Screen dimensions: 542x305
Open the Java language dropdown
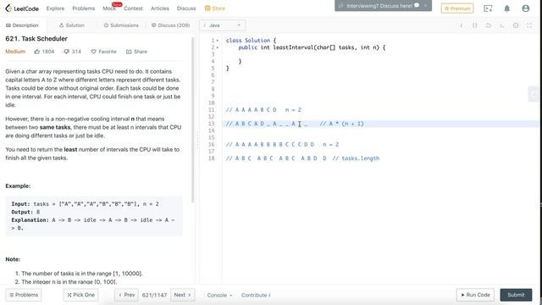coord(222,25)
